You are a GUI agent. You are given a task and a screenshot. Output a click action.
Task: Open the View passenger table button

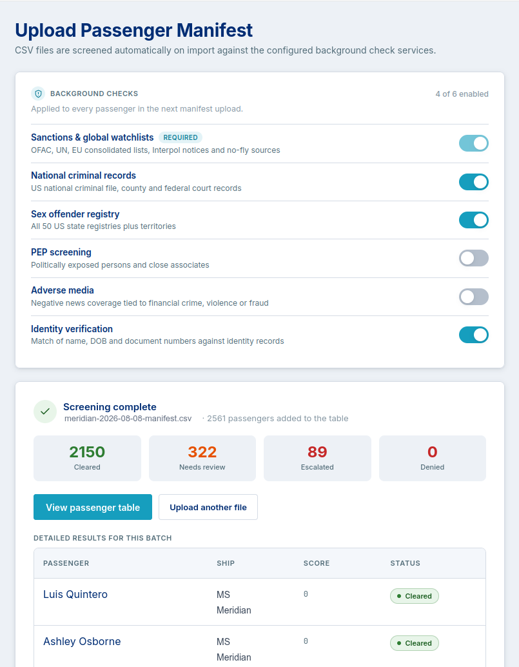[x=93, y=507]
